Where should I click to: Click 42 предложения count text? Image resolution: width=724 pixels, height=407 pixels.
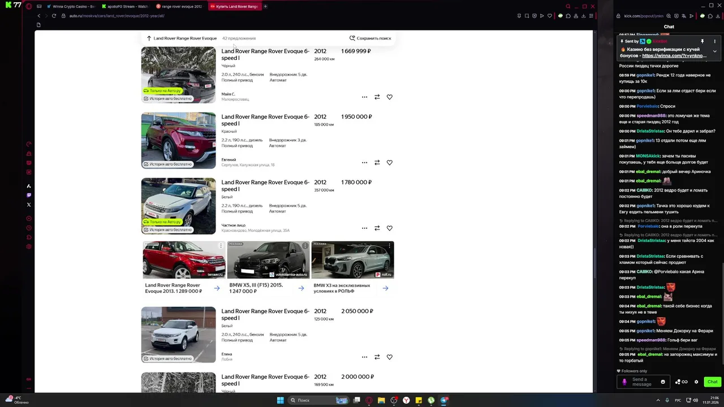pos(239,38)
